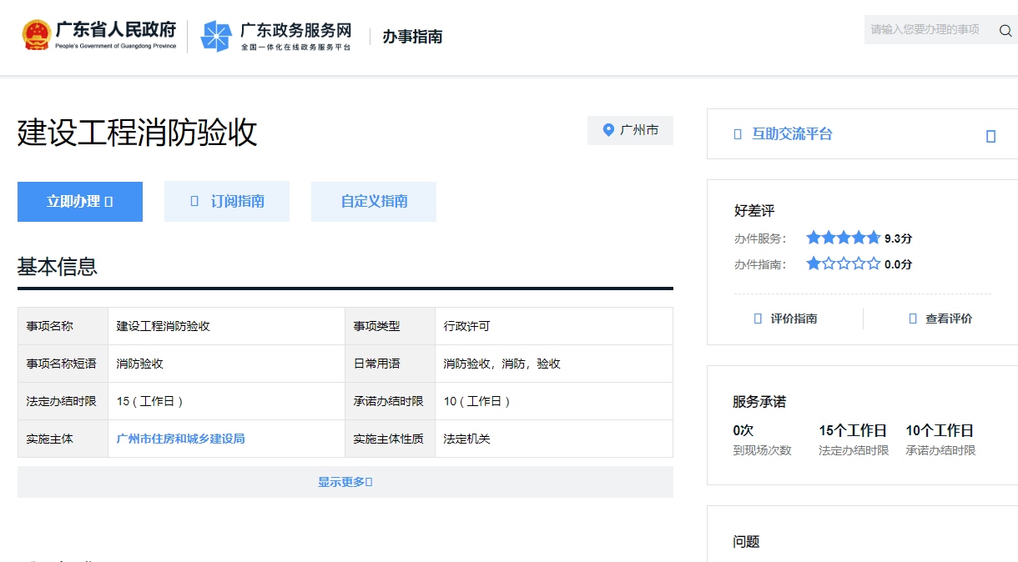Click the first star of 办件服务 rating
The image size is (1018, 562).
(x=814, y=237)
